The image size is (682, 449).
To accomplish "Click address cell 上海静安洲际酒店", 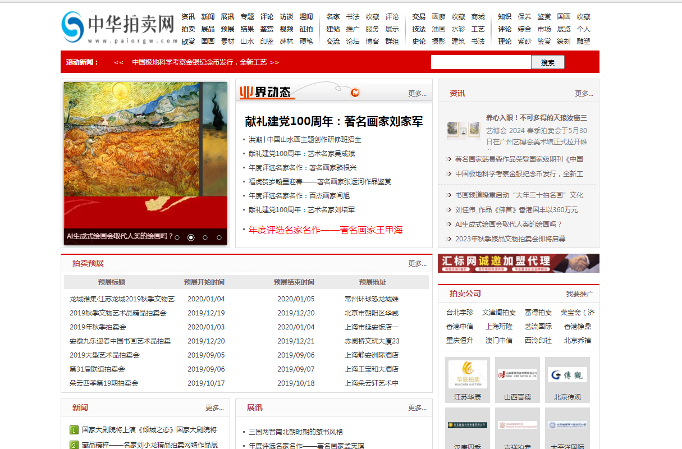I will [372, 355].
